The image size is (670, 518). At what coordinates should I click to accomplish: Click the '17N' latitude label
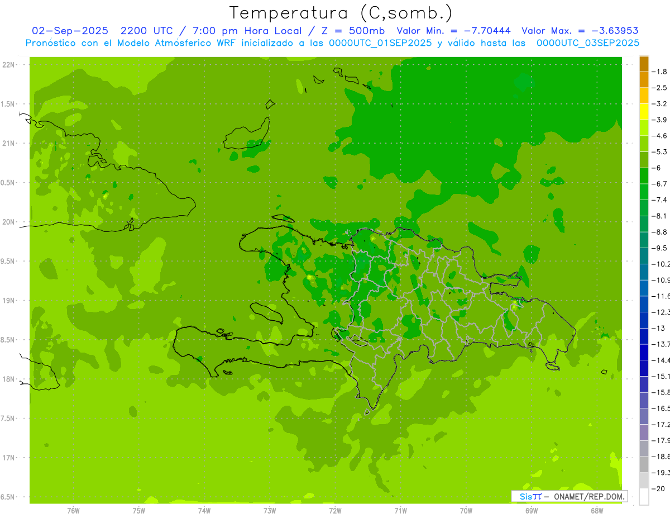[8, 458]
